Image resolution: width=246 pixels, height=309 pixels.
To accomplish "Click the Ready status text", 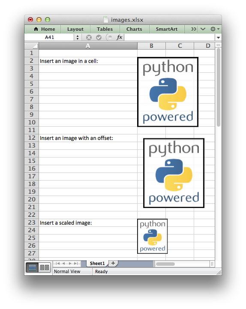I will [x=101, y=272].
